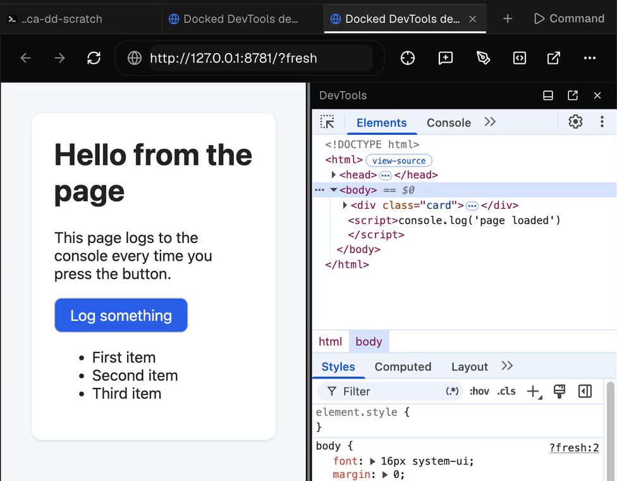Viewport: 617px width, 481px height.
Task: Click the Log something button
Action: [121, 315]
